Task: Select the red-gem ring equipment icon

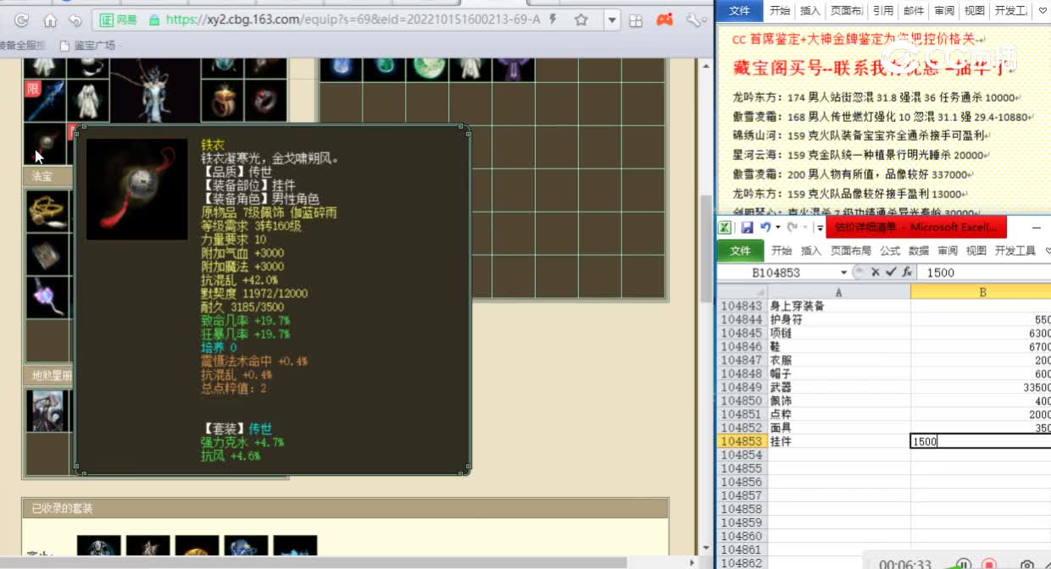Action: [266, 101]
